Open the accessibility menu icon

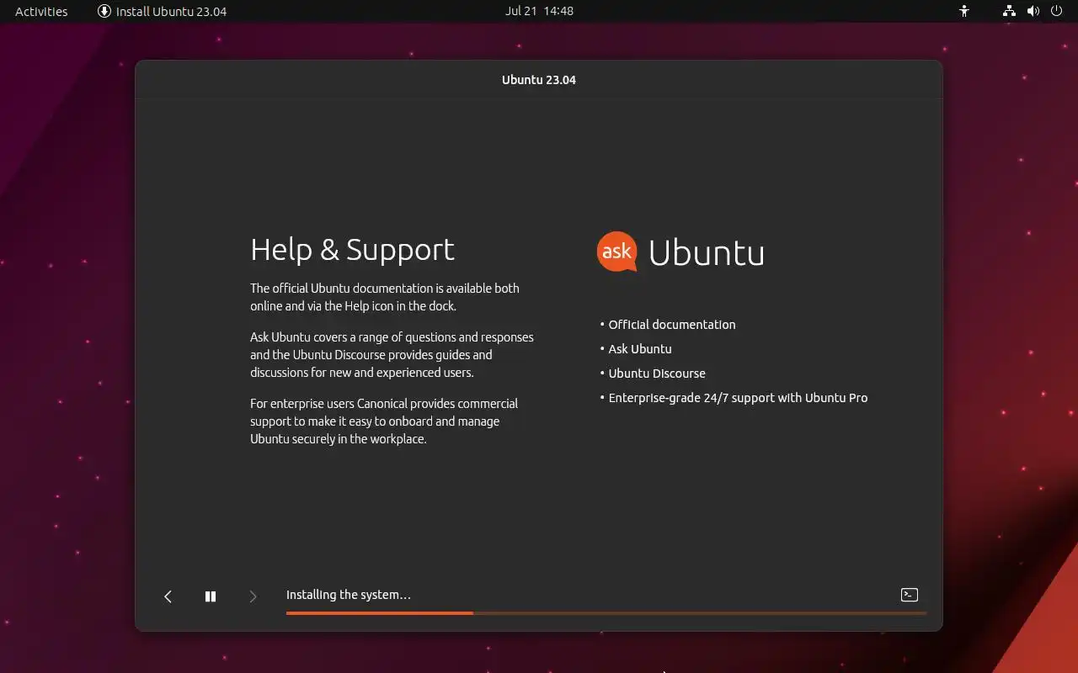[964, 11]
